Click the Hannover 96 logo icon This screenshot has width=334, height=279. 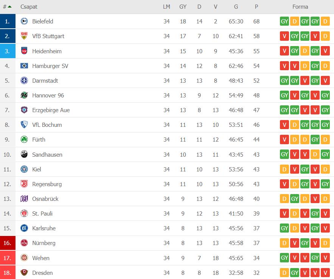pos(24,95)
